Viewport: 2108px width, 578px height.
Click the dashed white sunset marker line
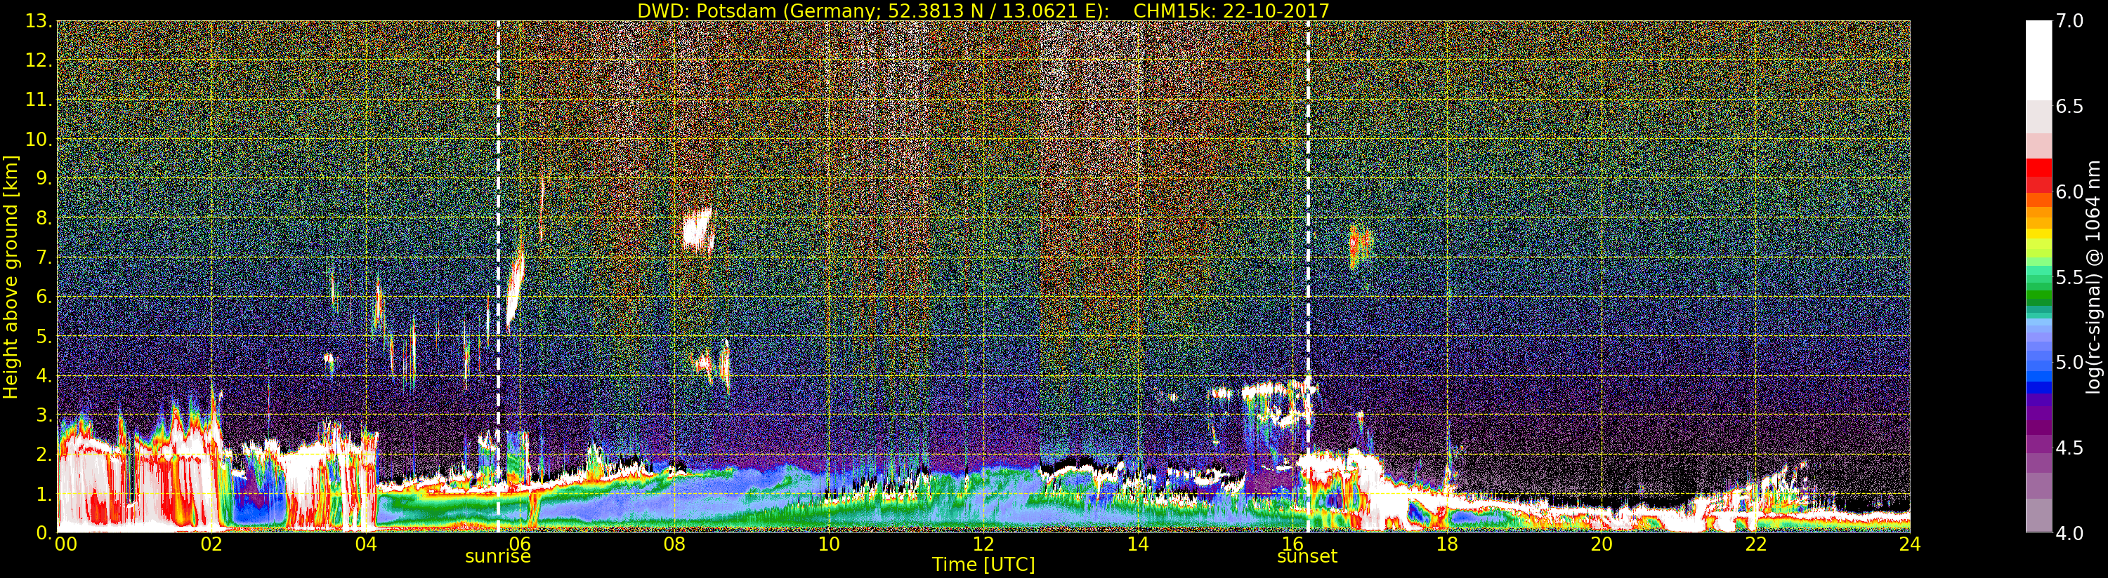[x=1308, y=277]
